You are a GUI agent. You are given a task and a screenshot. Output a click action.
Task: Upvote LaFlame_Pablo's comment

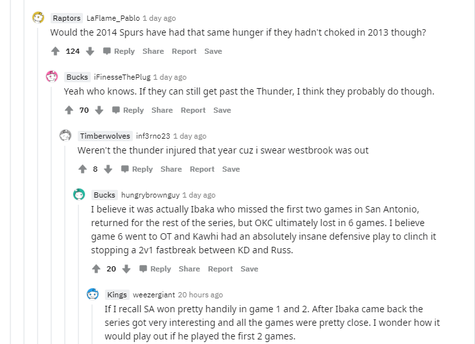pos(56,51)
